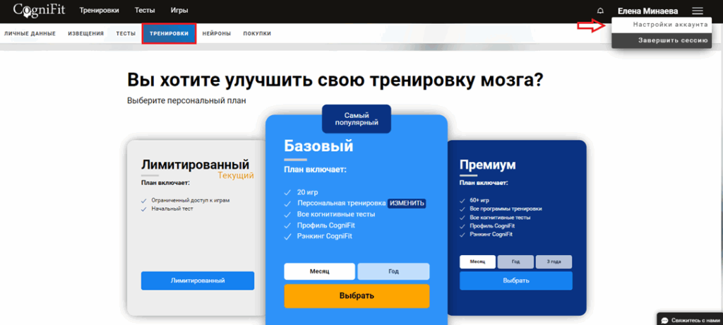Viewport: 723px width, 325px height.
Task: Open the notifications bell icon
Action: (x=600, y=11)
